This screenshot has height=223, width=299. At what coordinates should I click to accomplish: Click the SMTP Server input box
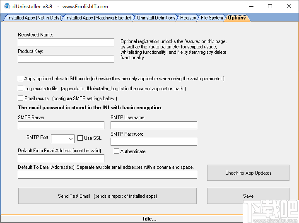[x=61, y=125]
